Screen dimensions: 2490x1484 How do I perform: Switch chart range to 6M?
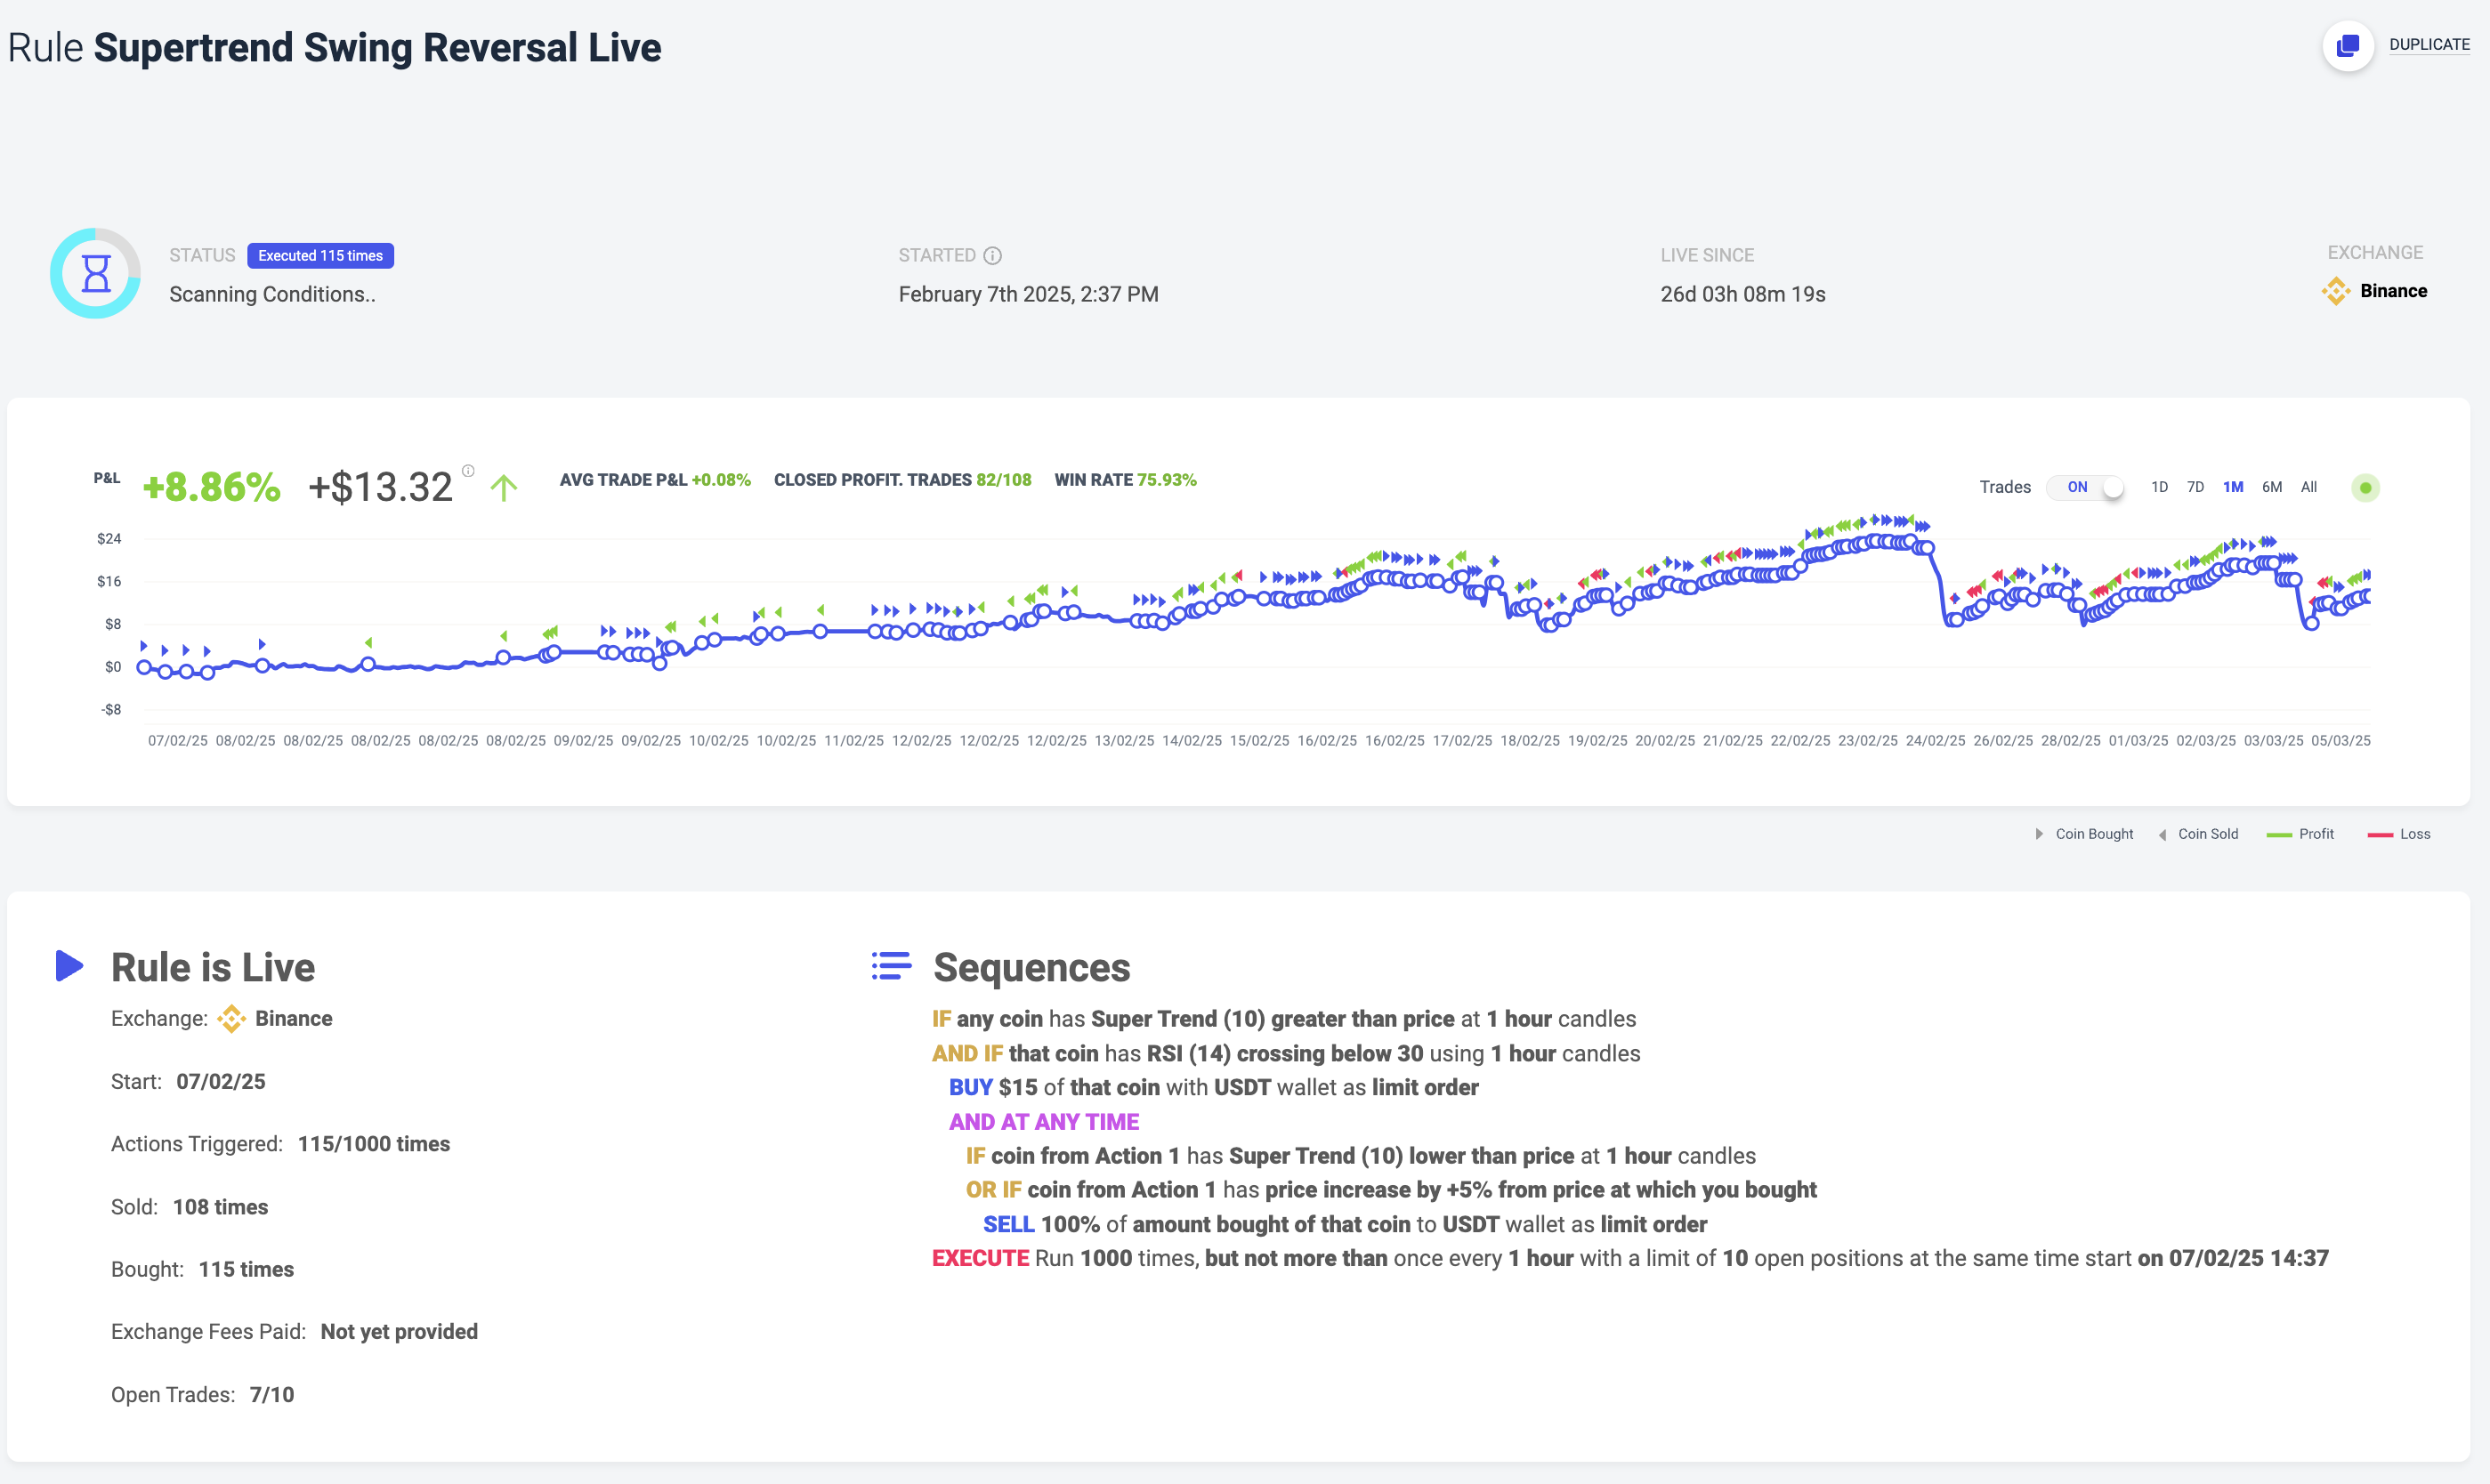pyautogui.click(x=2272, y=487)
